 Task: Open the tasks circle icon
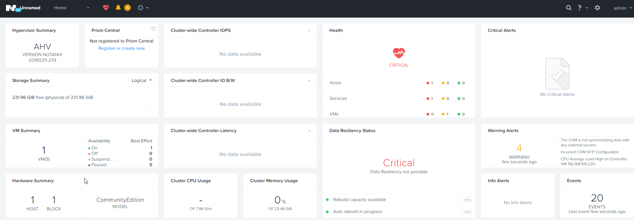click(141, 8)
